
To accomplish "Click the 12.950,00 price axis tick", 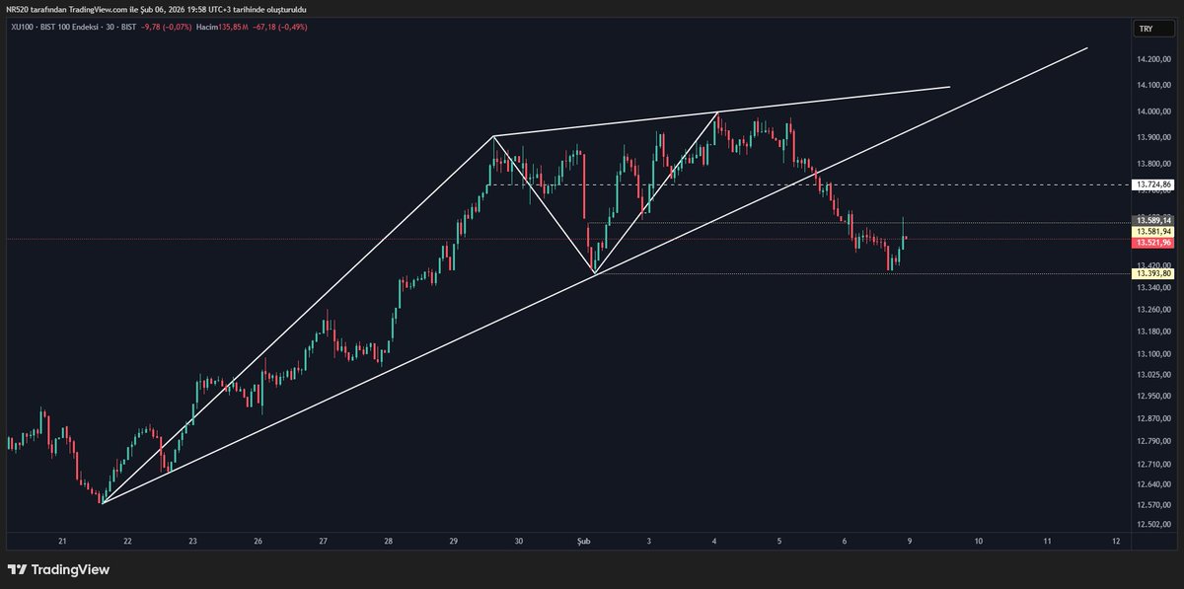I will coord(1153,397).
